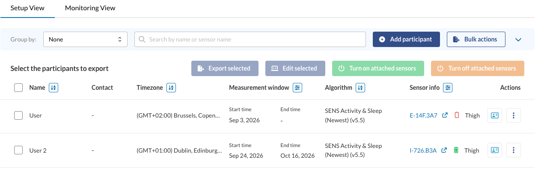Click search magnifier icon

[142, 39]
